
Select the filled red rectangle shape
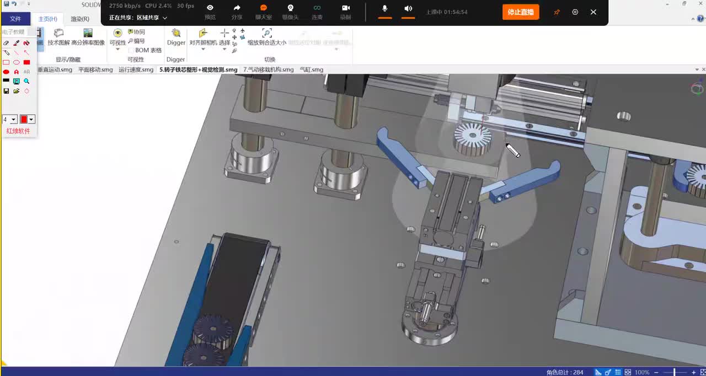26,62
